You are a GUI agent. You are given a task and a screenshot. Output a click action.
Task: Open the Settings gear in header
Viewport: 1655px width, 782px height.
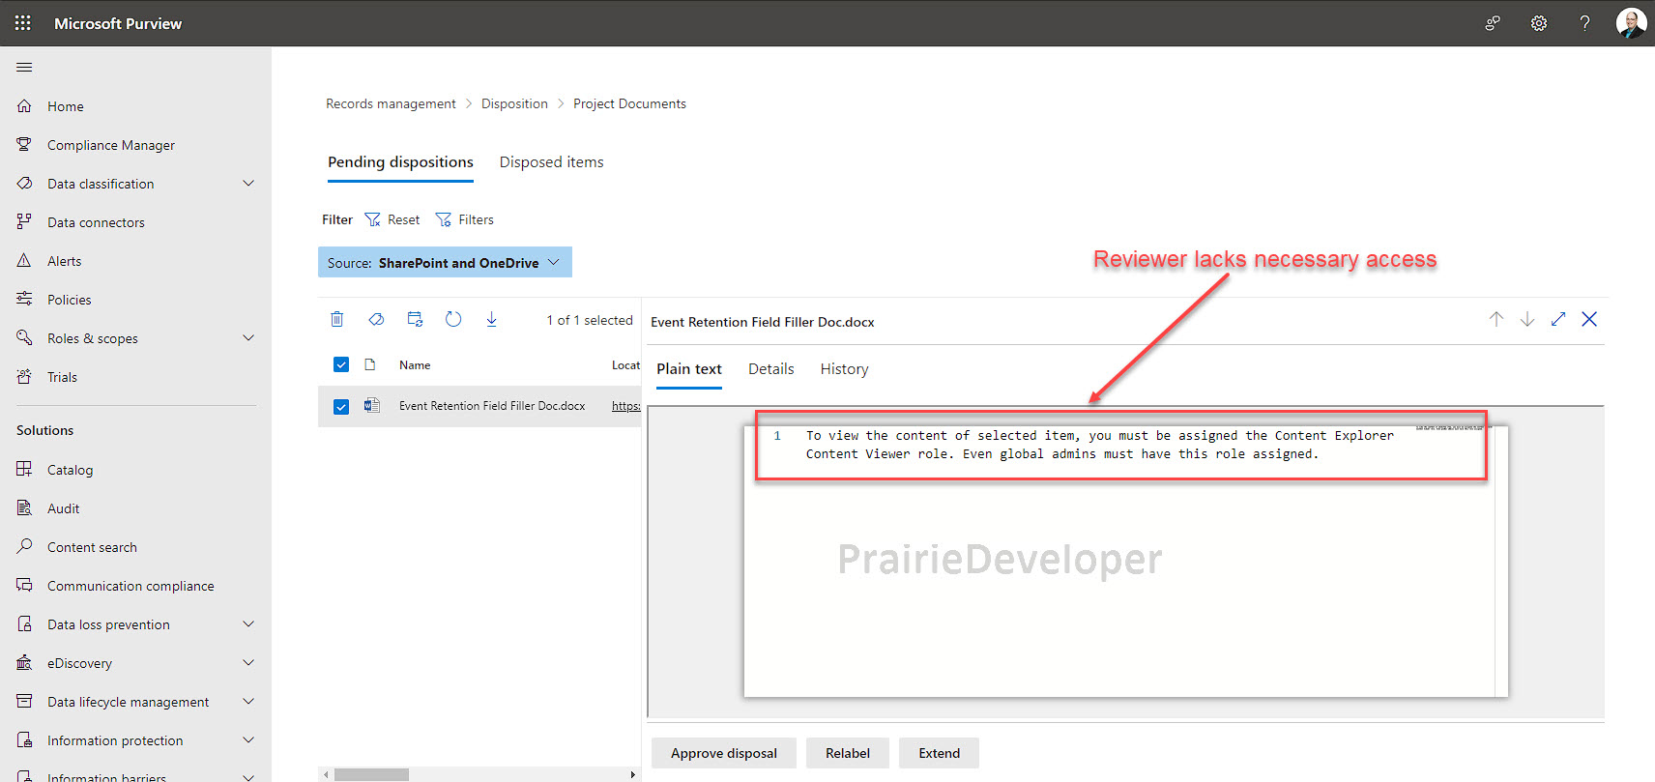[x=1539, y=23]
